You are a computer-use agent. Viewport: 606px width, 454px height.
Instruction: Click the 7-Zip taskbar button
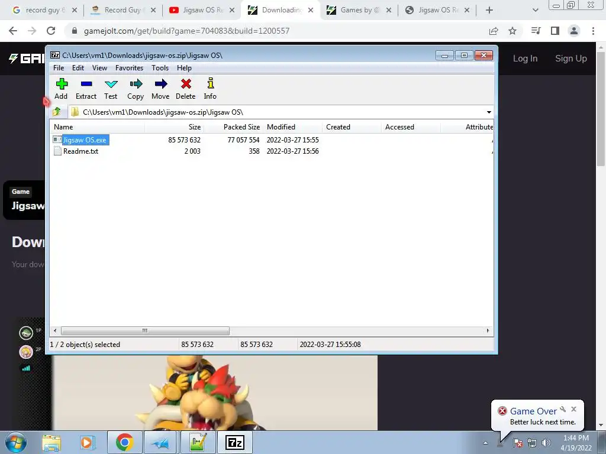coord(235,442)
